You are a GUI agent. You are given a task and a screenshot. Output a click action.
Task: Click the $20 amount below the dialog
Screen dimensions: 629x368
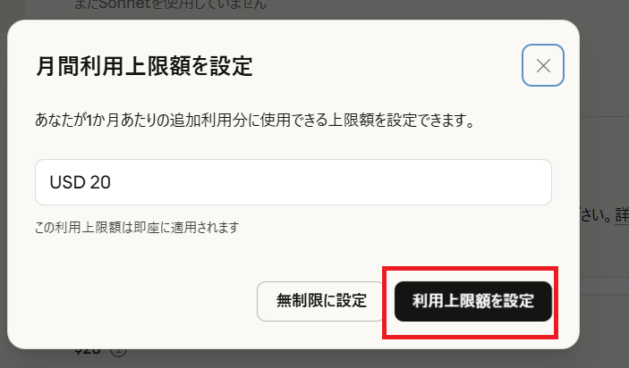click(88, 351)
